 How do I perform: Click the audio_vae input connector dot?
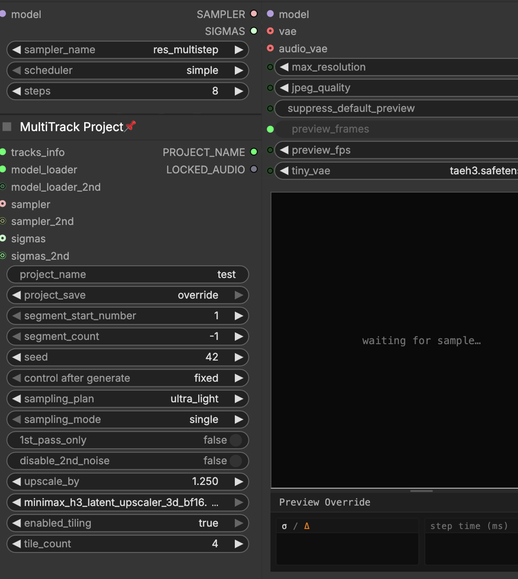(x=270, y=48)
